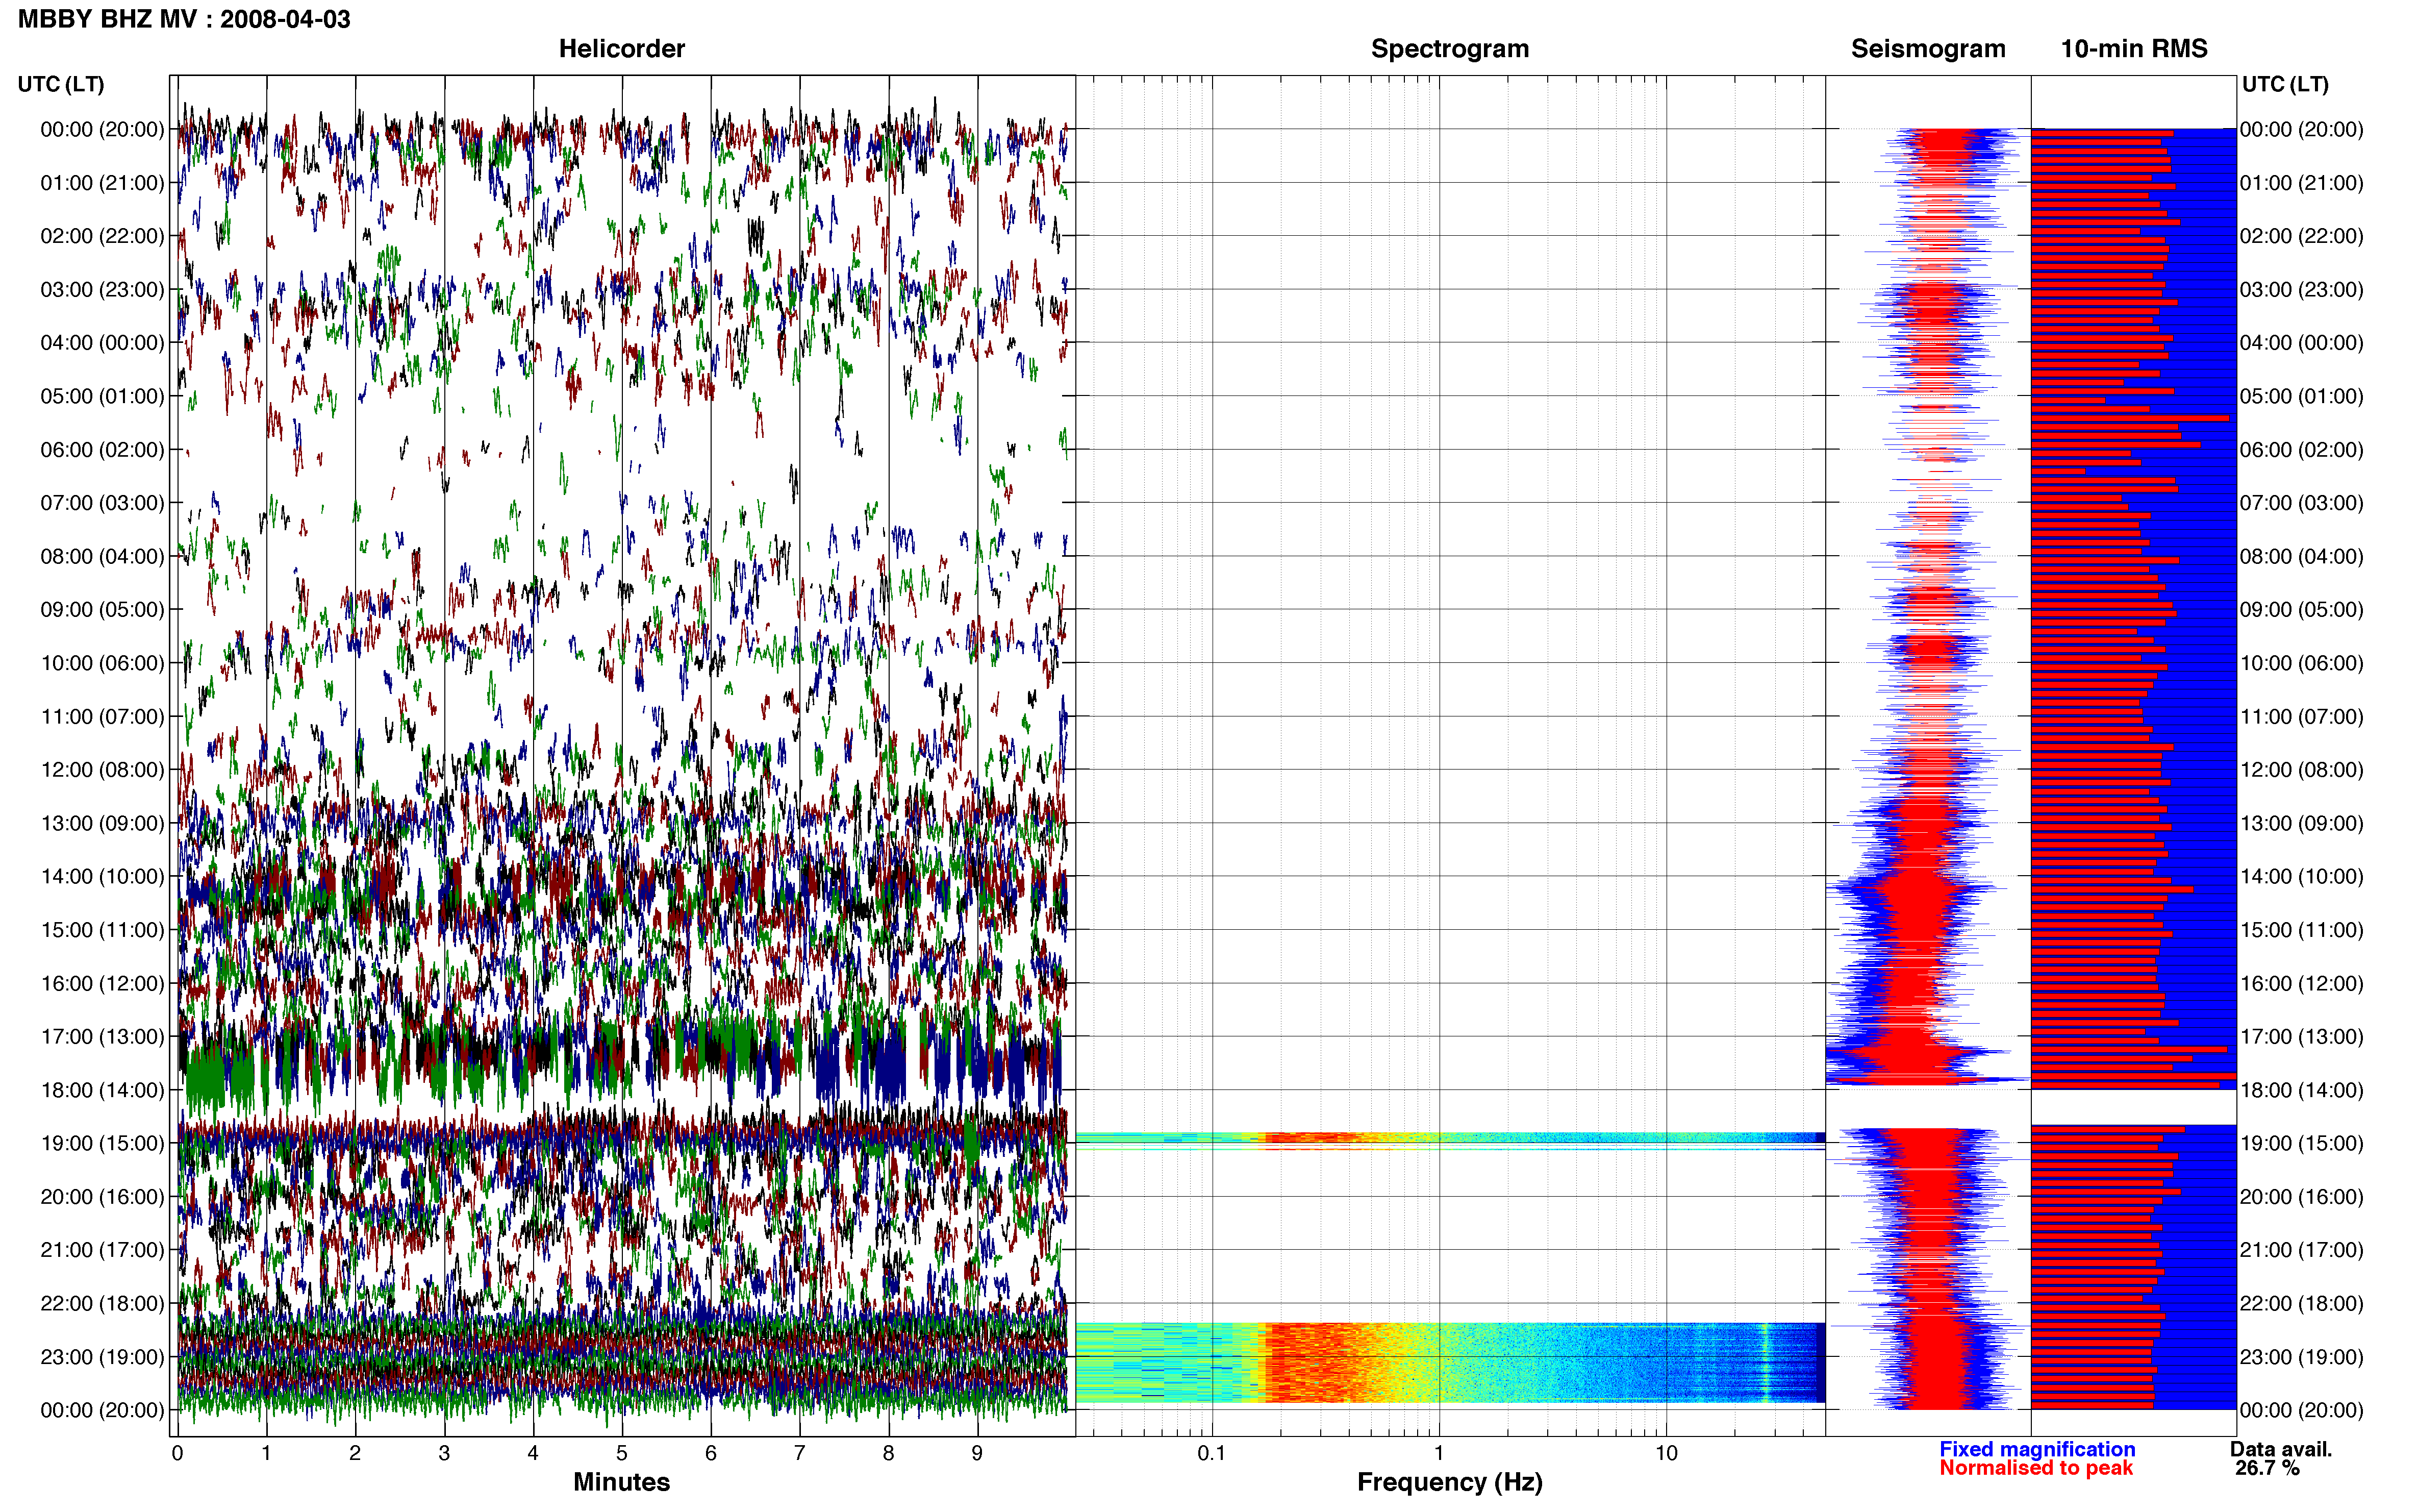Screen dimensions: 2418x1512
Task: Select the 10-min RMS panel heading
Action: (x=2133, y=49)
